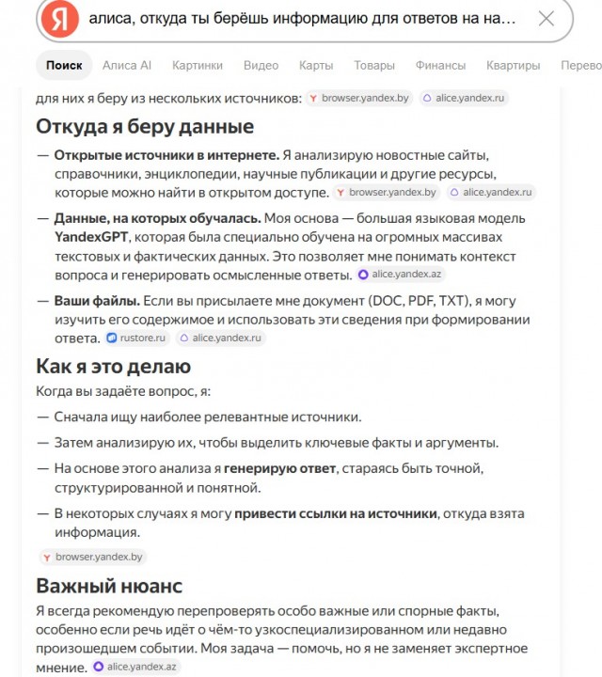The width and height of the screenshot is (602, 677).
Task: Open the Товары tab
Action: tap(374, 65)
